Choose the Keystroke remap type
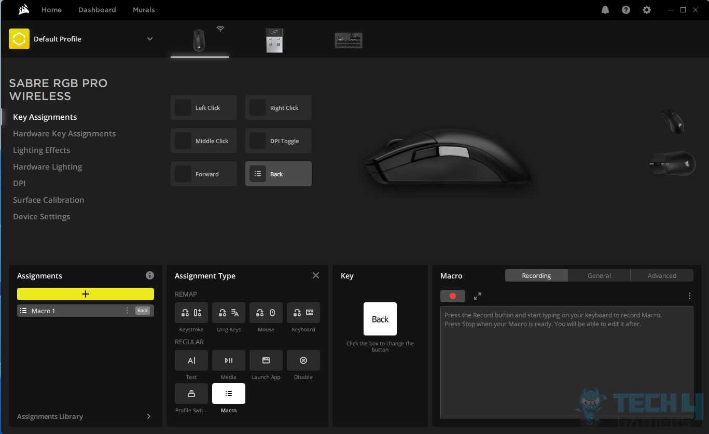Screen dimensions: 709x434 [191, 313]
